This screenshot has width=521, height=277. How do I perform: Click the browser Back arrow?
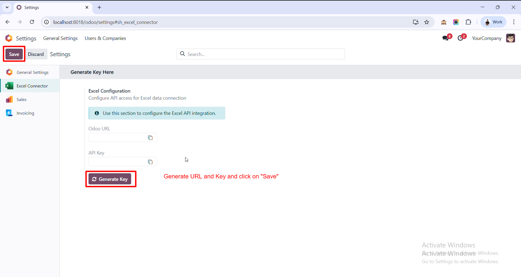8,22
